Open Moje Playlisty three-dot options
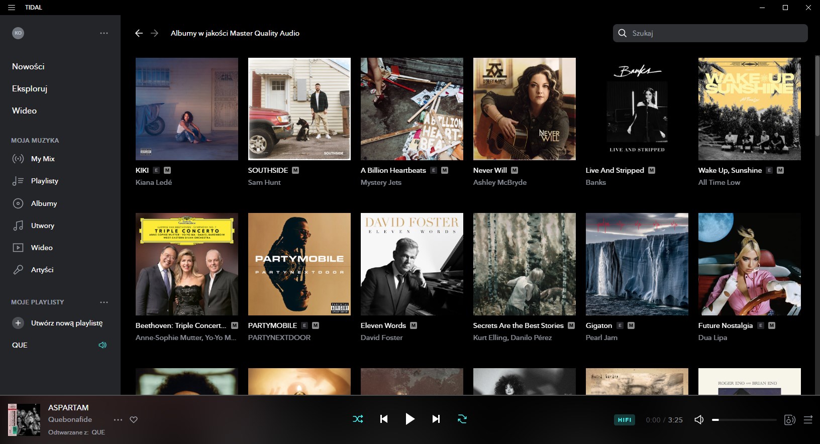The height and width of the screenshot is (444, 820). 104,302
